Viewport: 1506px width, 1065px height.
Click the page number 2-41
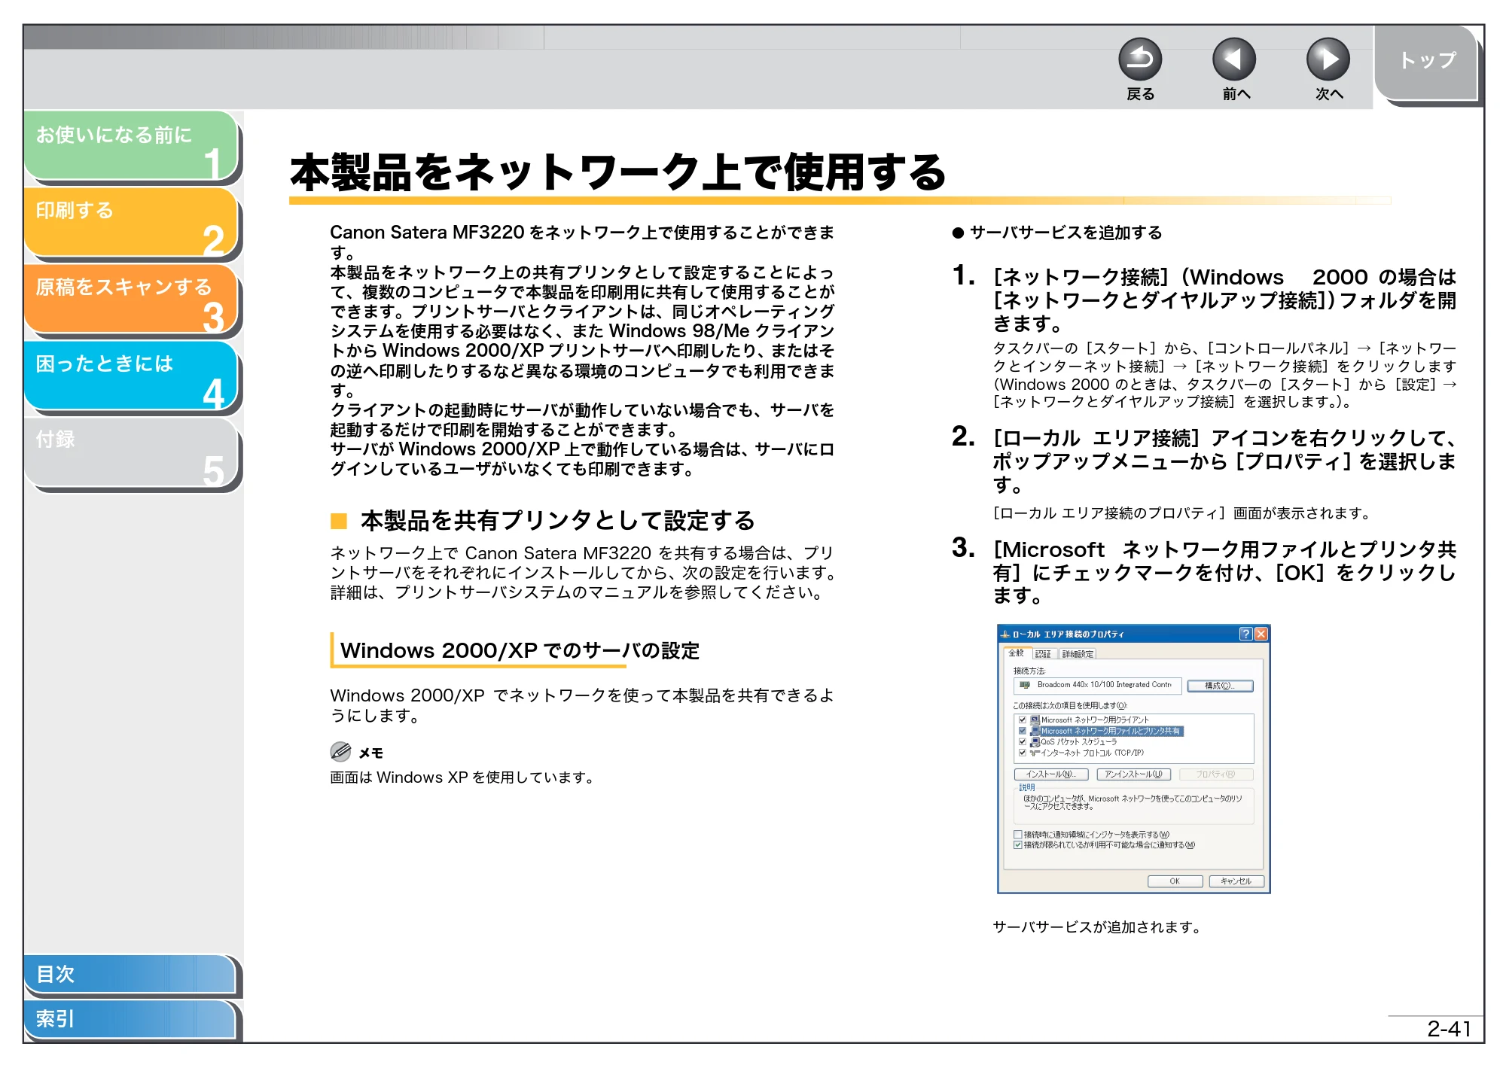pyautogui.click(x=1449, y=1028)
